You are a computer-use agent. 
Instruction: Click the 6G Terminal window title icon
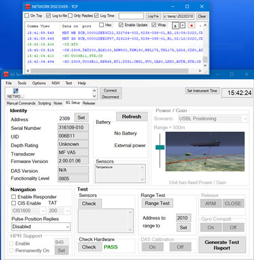(x=6, y=75)
